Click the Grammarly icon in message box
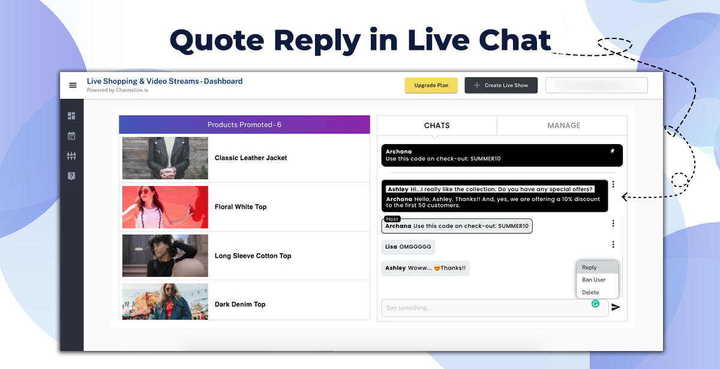 click(595, 304)
